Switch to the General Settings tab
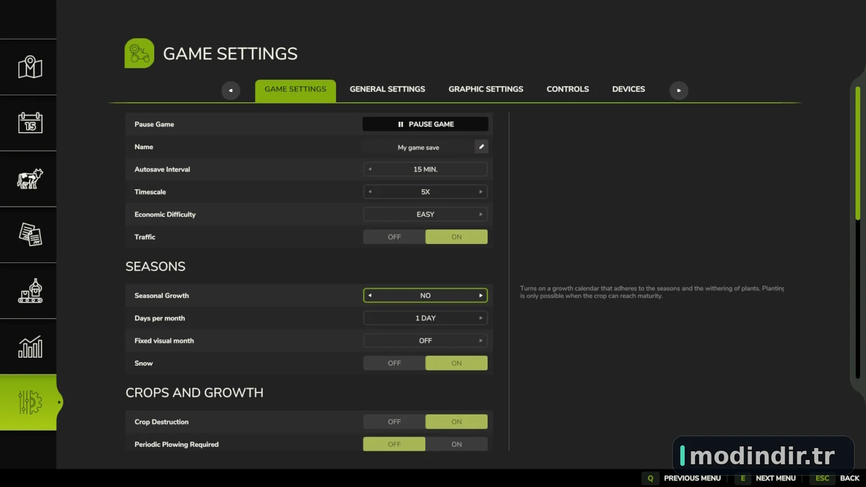The height and width of the screenshot is (487, 866). coord(387,89)
